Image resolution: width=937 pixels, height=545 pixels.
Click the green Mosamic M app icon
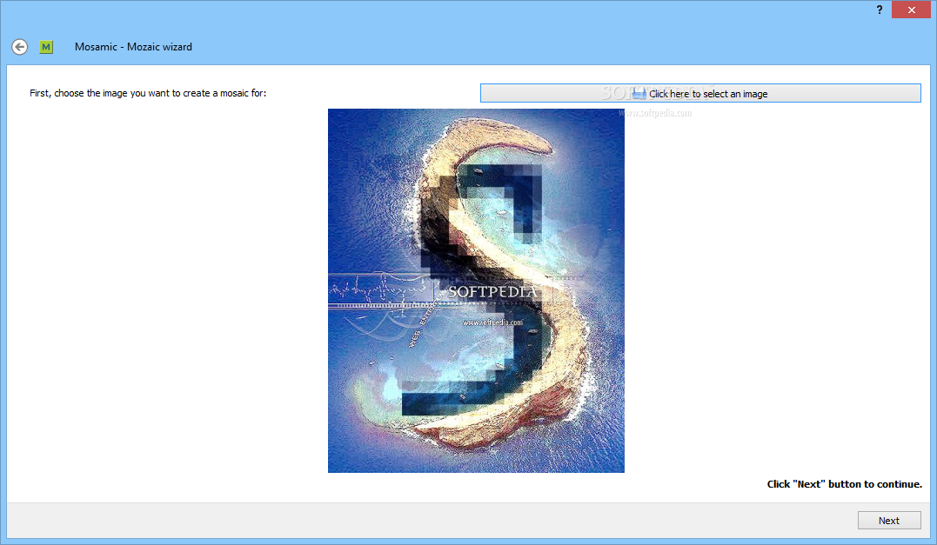tap(46, 47)
